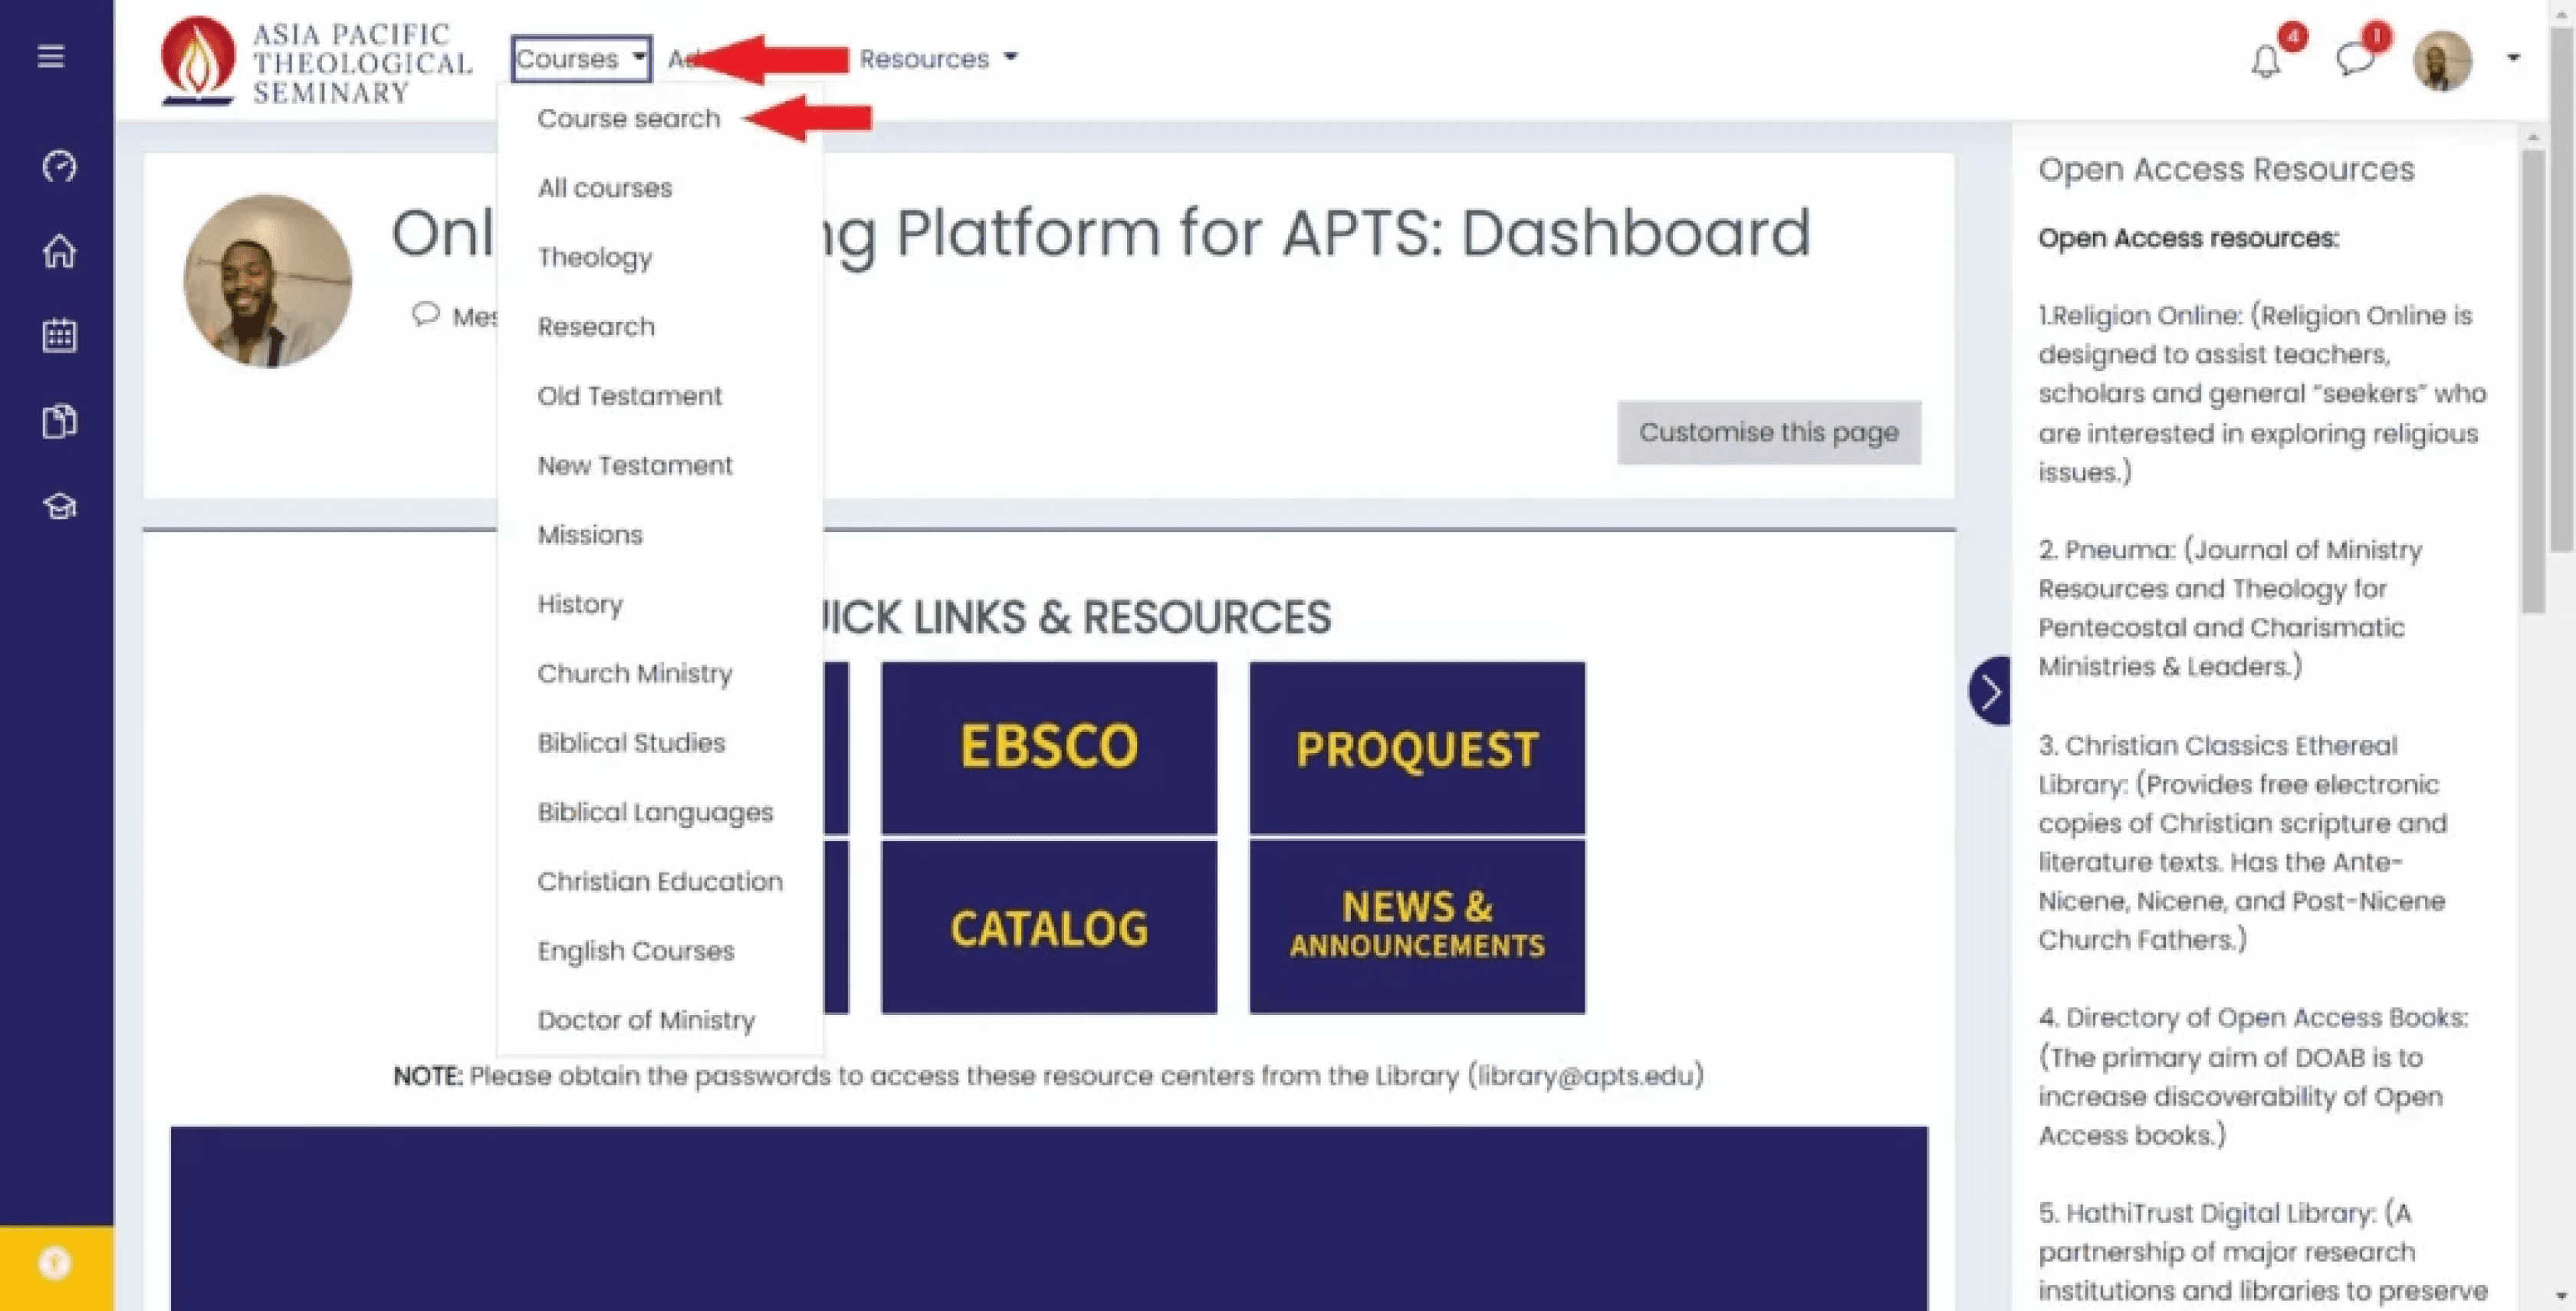Open the News & Announcements tile
The height and width of the screenshot is (1311, 2576).
(1416, 926)
